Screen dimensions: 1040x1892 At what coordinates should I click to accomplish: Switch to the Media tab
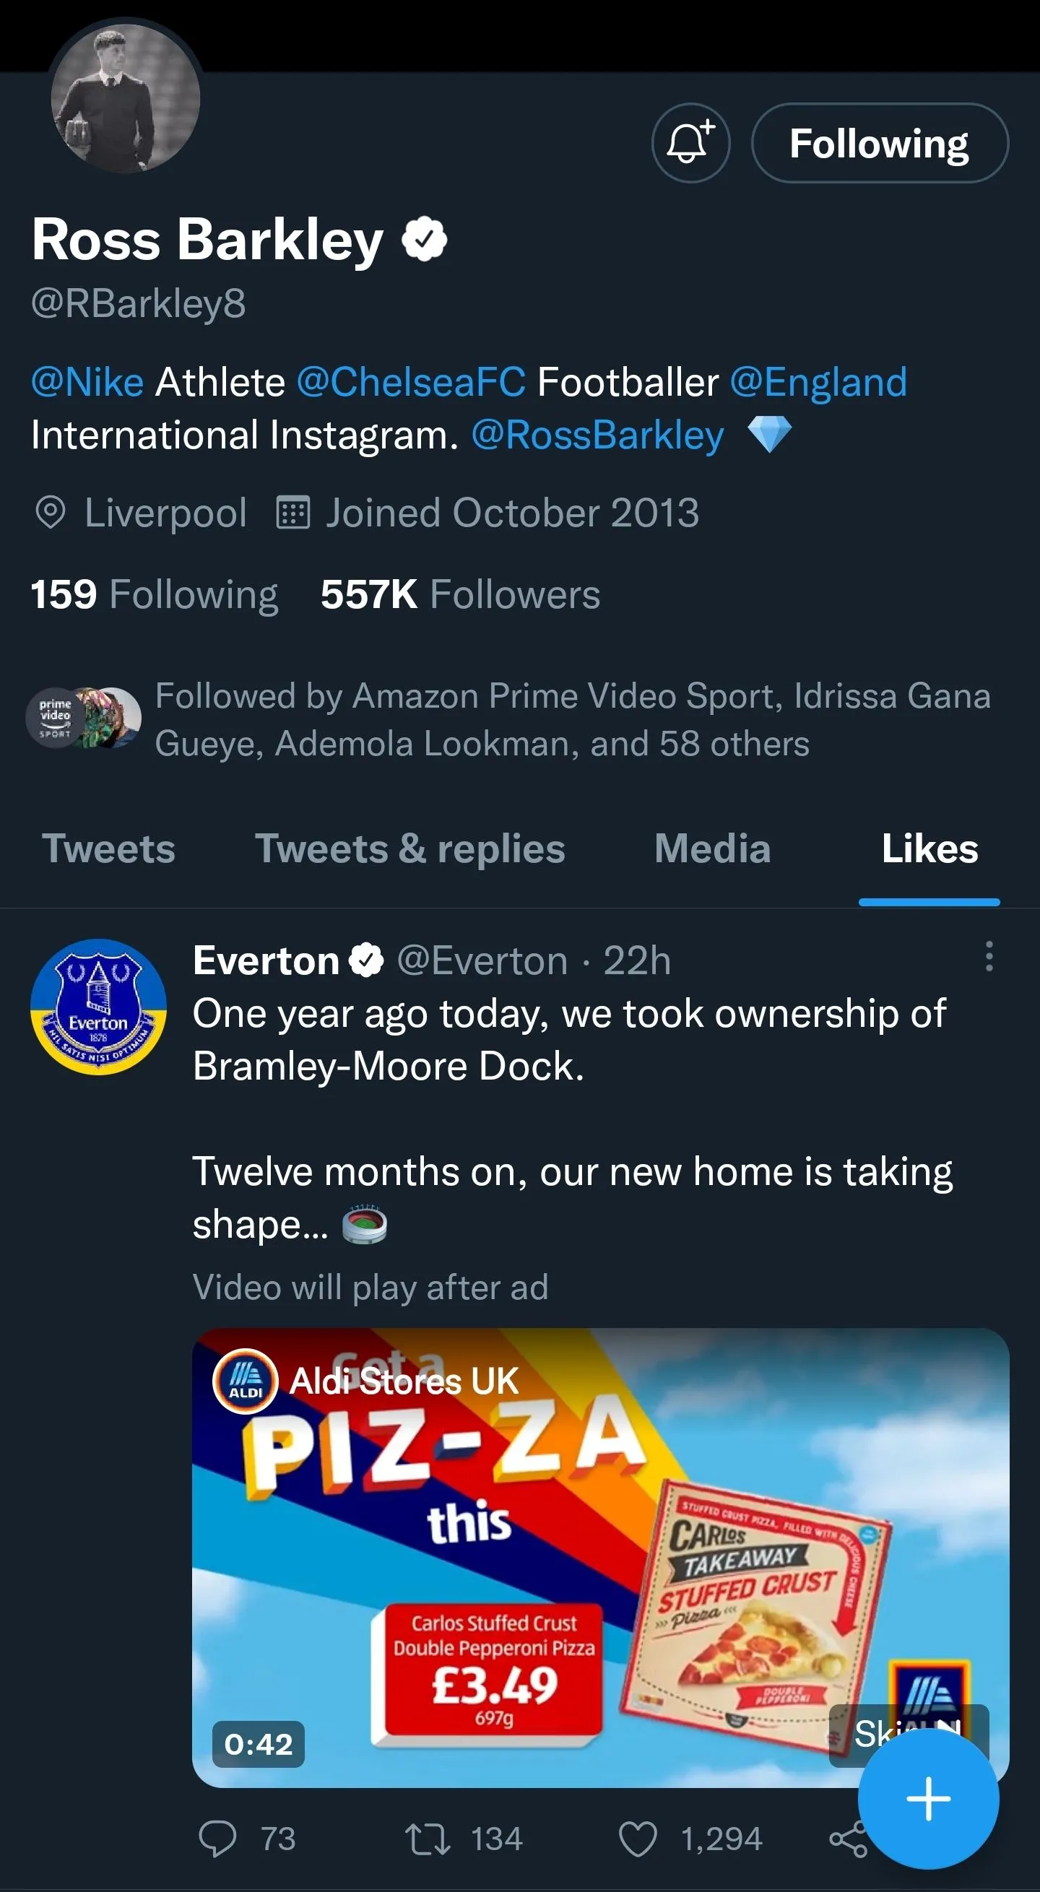pos(712,849)
